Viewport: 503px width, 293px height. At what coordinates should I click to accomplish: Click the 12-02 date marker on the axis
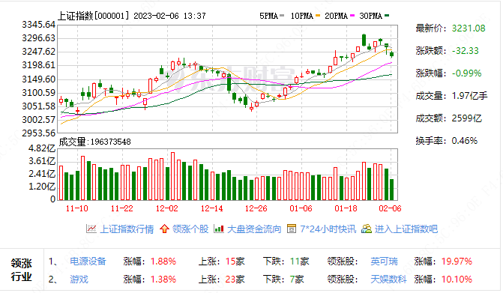point(167,208)
